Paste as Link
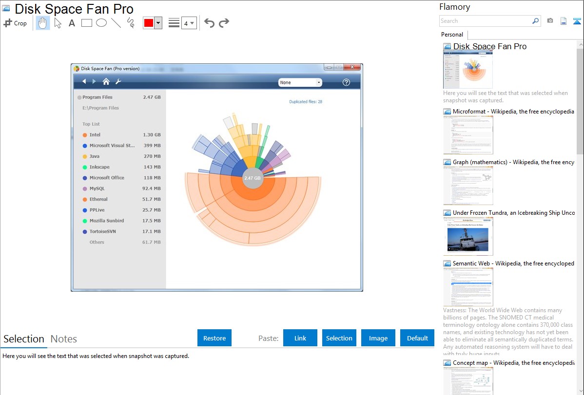The height and width of the screenshot is (395, 584). coord(300,338)
